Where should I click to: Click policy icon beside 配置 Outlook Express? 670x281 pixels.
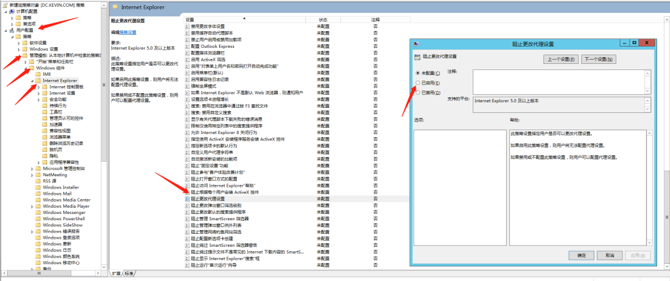187,46
